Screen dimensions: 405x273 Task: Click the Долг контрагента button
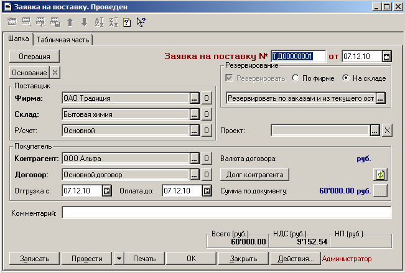(x=257, y=175)
